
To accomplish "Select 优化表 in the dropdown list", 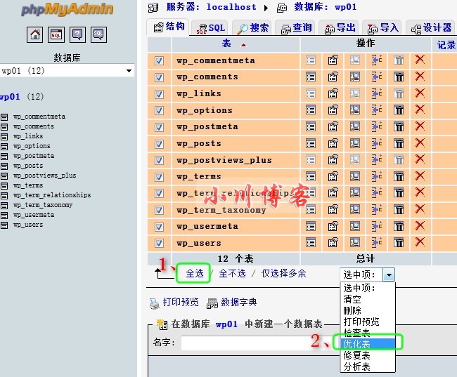I will pyautogui.click(x=368, y=344).
